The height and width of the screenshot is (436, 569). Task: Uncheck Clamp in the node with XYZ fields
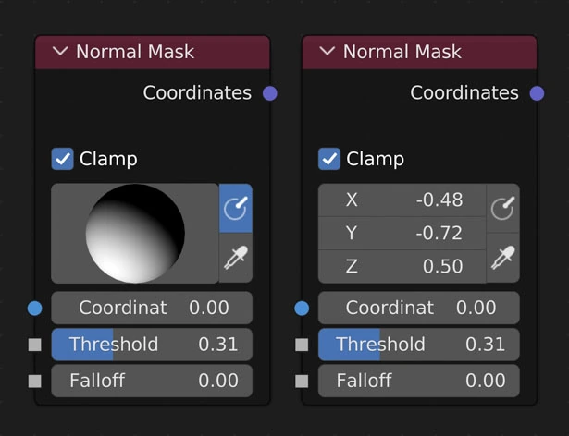click(x=329, y=159)
